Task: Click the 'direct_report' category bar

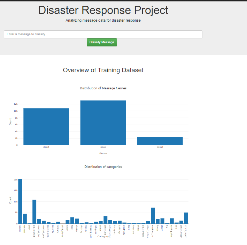Action: (x=186, y=218)
